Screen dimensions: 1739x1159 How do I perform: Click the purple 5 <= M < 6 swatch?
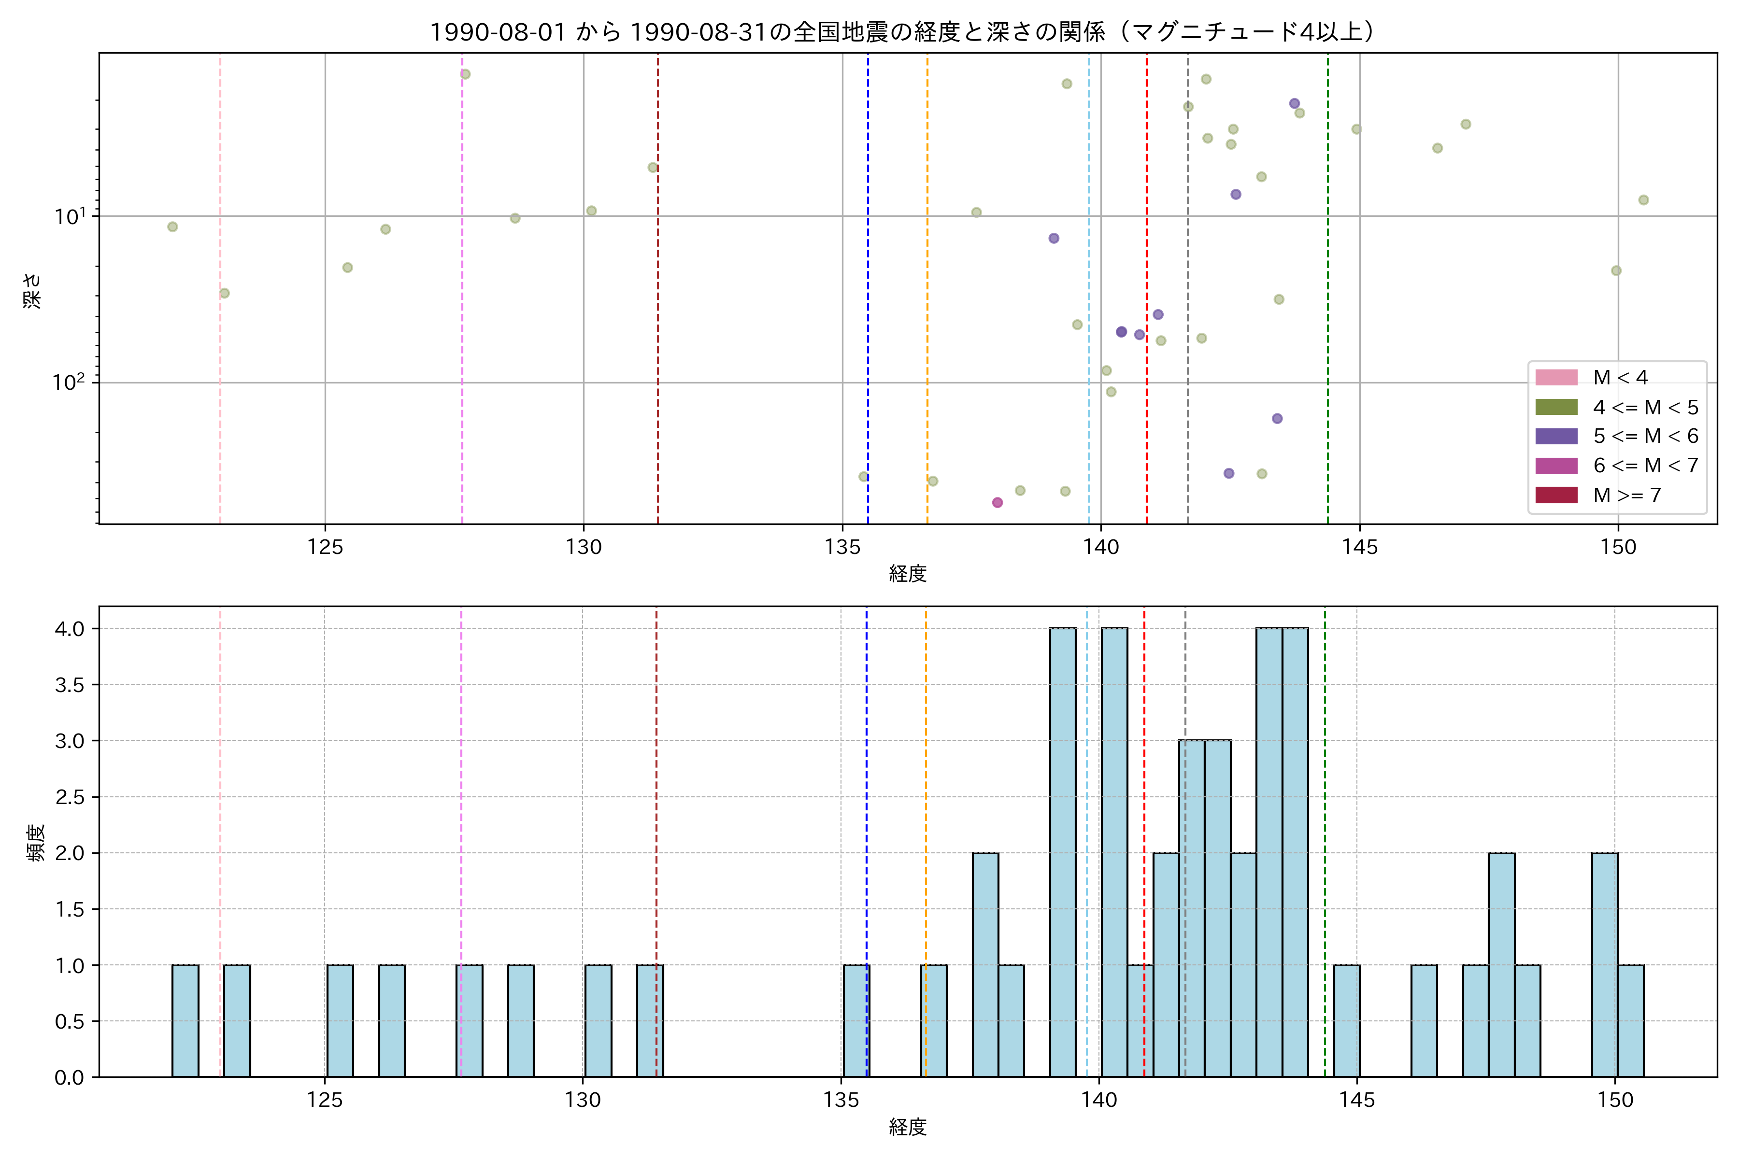1555,436
